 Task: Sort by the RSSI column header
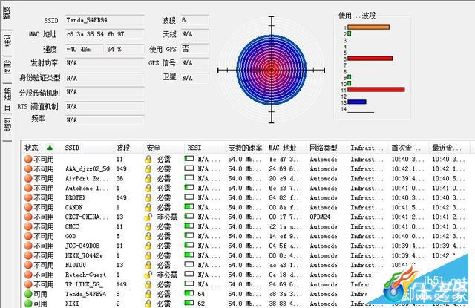pyautogui.click(x=194, y=148)
